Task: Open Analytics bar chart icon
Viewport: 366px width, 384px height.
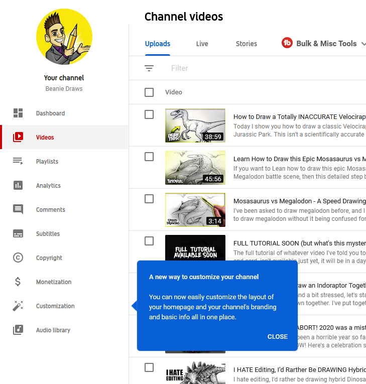Action: click(18, 186)
